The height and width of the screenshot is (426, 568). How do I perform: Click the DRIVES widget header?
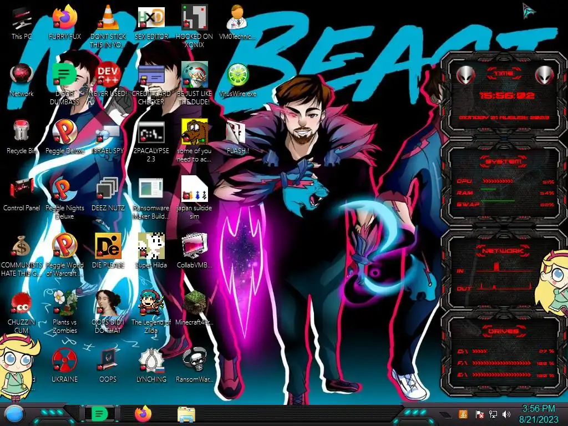504,331
